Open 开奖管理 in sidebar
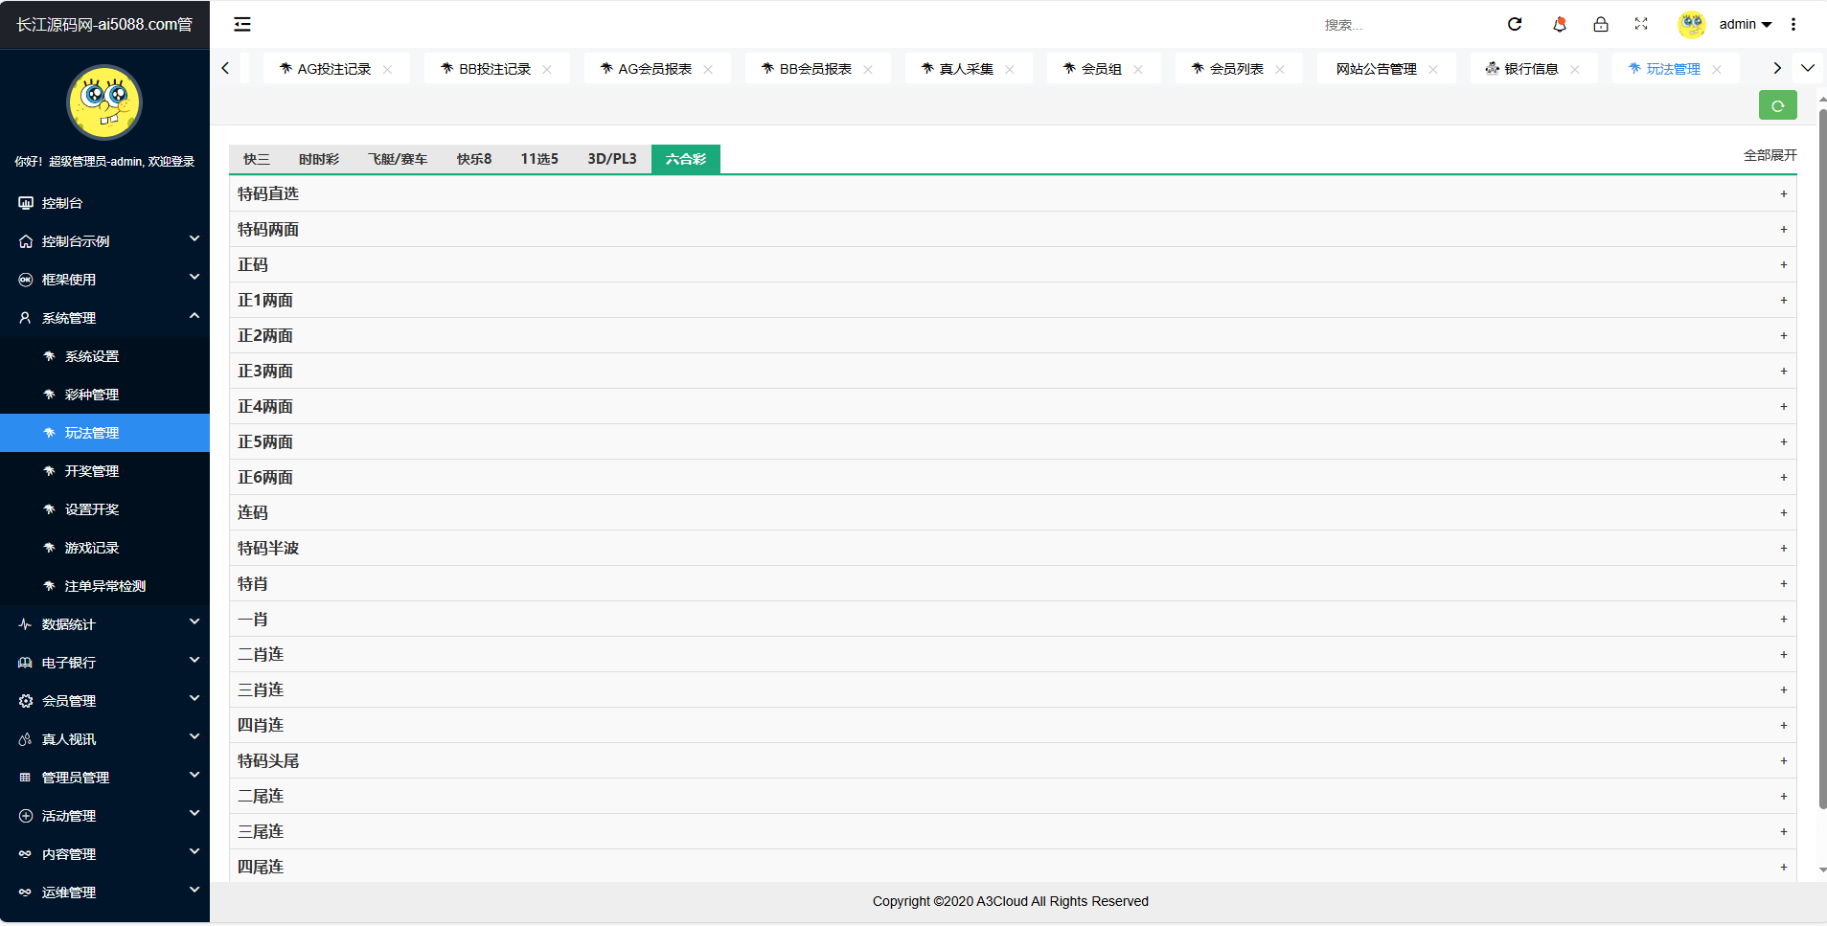 104,471
